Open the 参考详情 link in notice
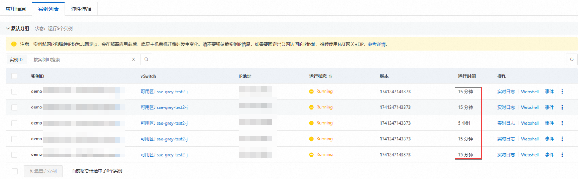The image size is (578, 179). [376, 44]
